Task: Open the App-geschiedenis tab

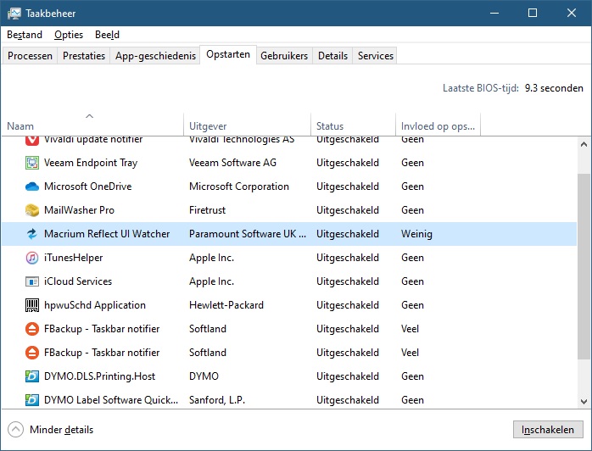Action: click(x=155, y=56)
